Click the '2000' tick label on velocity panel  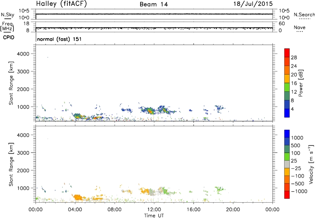click(23, 171)
